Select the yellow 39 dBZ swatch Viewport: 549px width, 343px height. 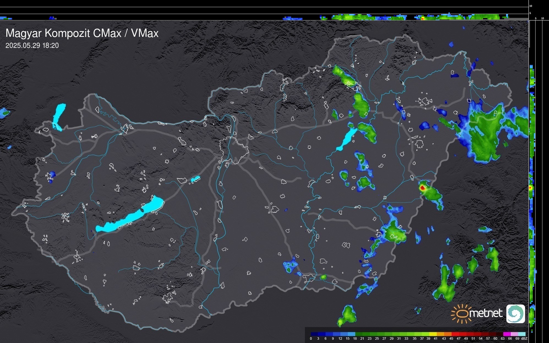coord(433,334)
